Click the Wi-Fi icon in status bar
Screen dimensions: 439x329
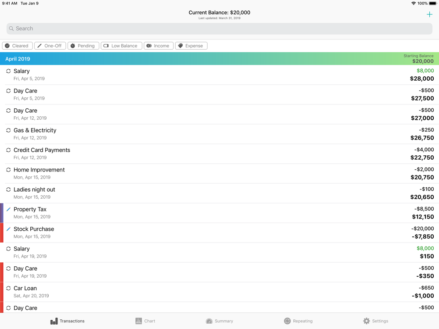coord(413,4)
